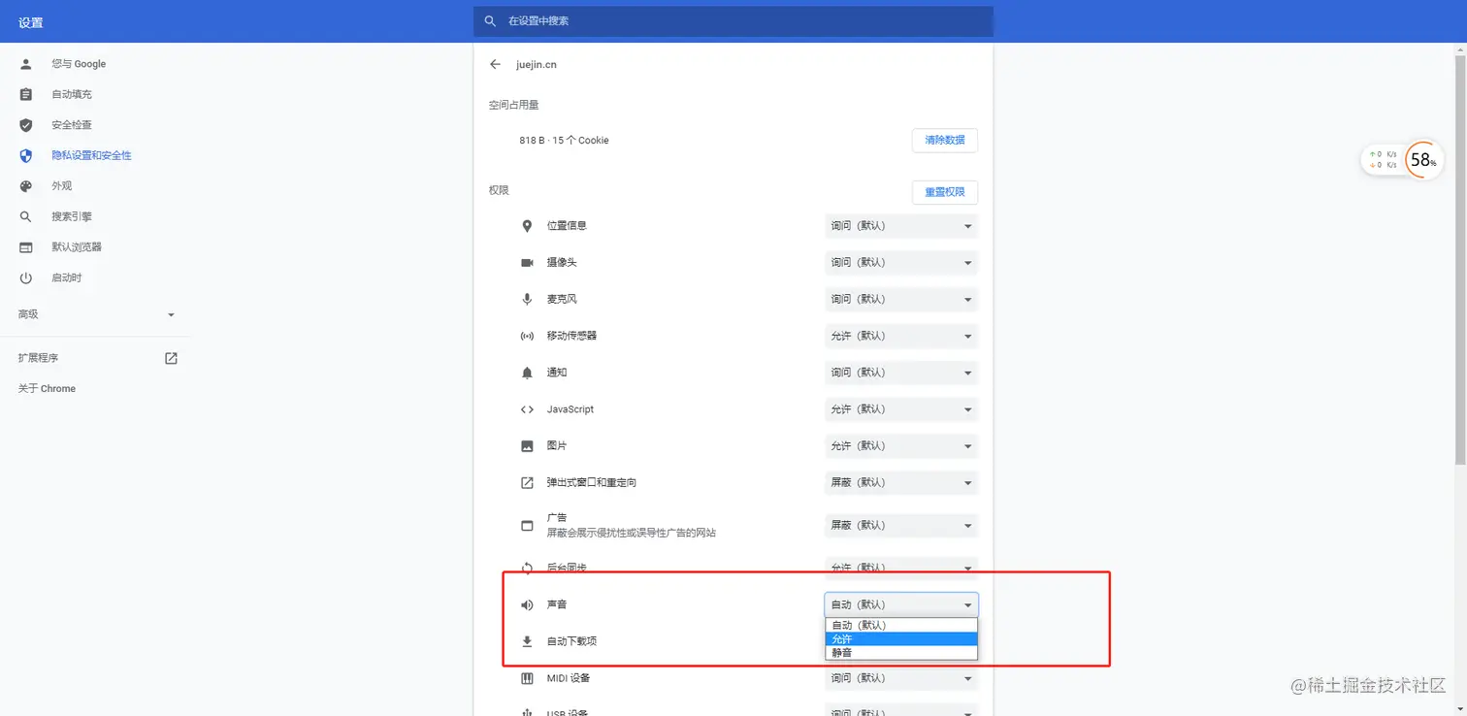Screen dimensions: 1467x716
Task: Focus the 在设置中搜索 search field
Action: [733, 20]
